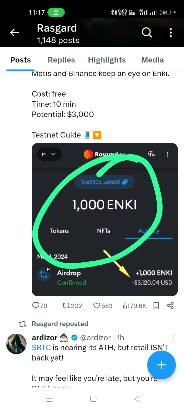Switch to the Highlights tab
This screenshot has height=410, width=184.
(x=107, y=60)
